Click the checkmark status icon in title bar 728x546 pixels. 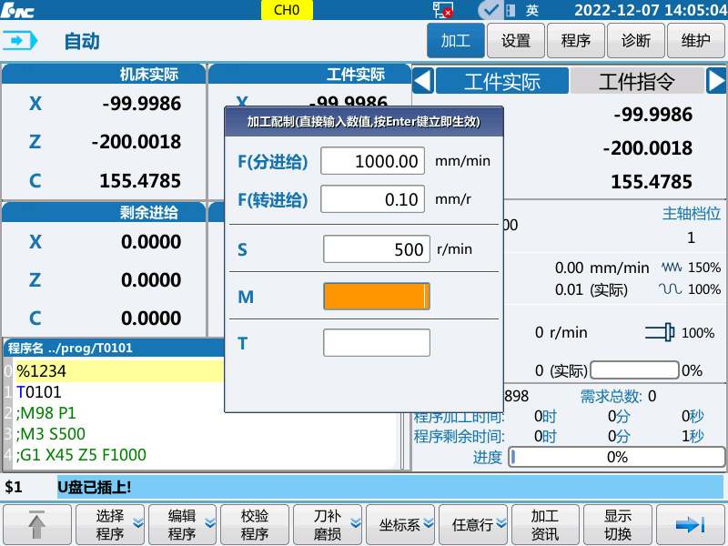pos(490,9)
